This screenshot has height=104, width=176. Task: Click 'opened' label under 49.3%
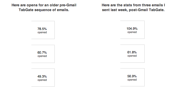tap(42, 80)
